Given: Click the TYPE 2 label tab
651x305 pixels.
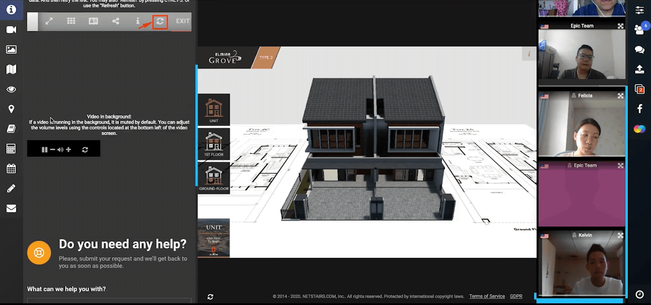Looking at the screenshot, I should pos(266,58).
